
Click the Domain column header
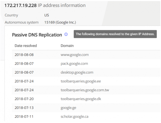pyautogui.click(x=67, y=46)
